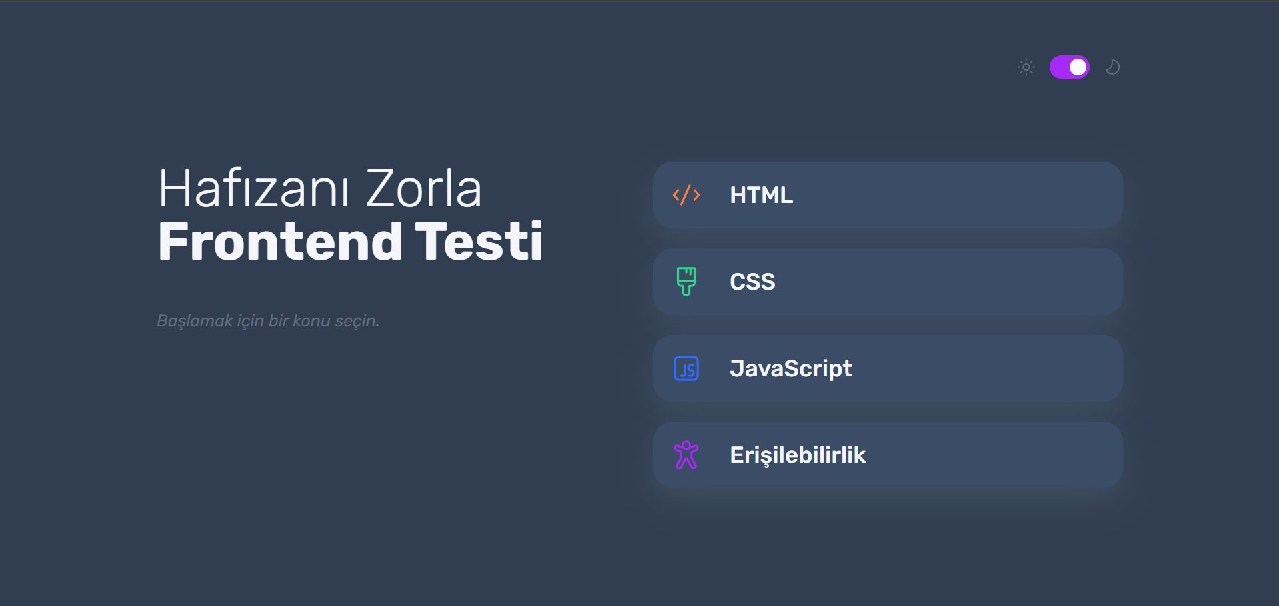Click the word "Hafızanı" in the heading
The height and width of the screenshot is (606, 1279).
pyautogui.click(x=254, y=189)
